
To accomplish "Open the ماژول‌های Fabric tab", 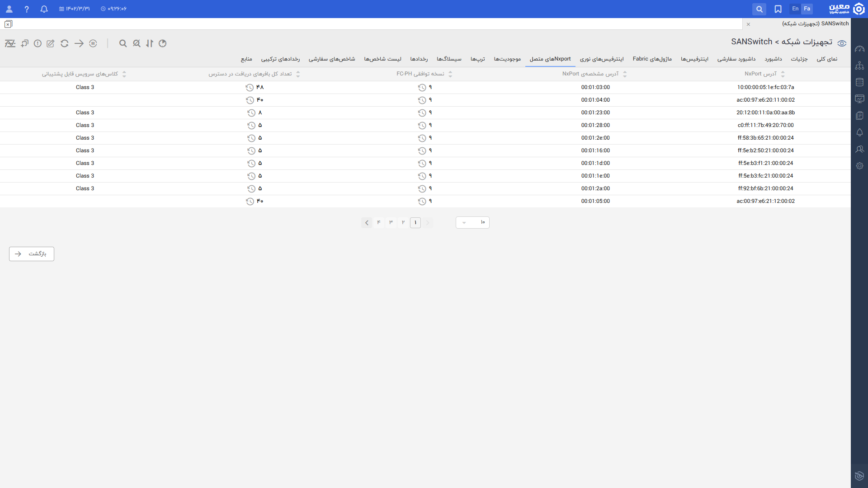I will click(x=652, y=59).
